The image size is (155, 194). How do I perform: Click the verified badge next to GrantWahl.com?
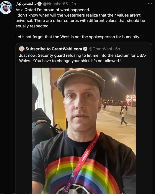coord(85,49)
